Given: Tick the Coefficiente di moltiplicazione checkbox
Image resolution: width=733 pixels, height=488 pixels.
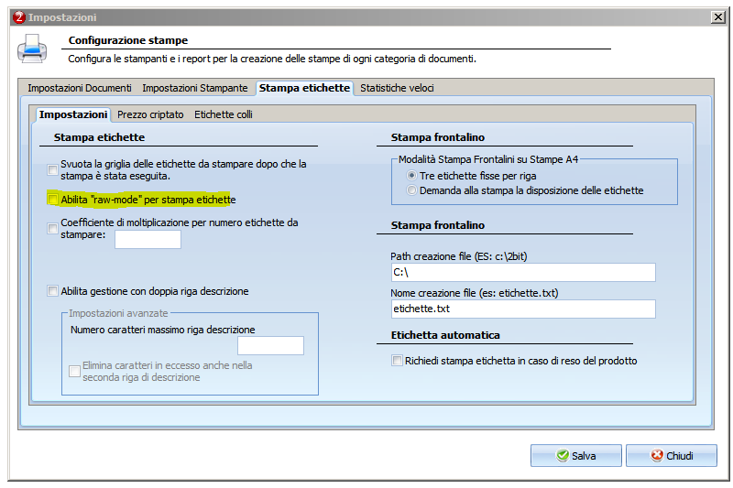Looking at the screenshot, I should click(53, 228).
